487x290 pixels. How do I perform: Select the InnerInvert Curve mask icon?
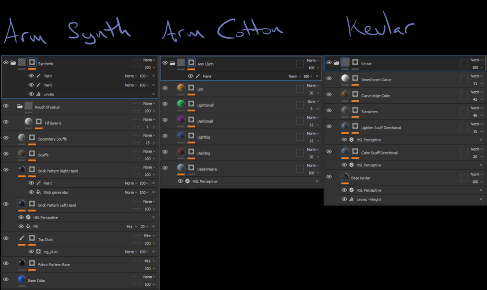pos(355,78)
